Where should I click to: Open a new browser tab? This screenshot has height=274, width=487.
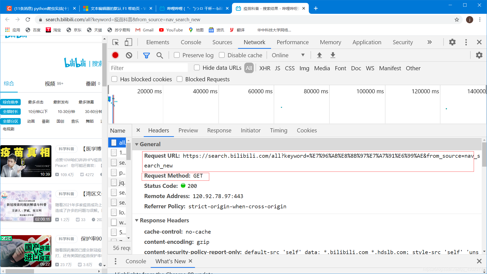(x=316, y=8)
